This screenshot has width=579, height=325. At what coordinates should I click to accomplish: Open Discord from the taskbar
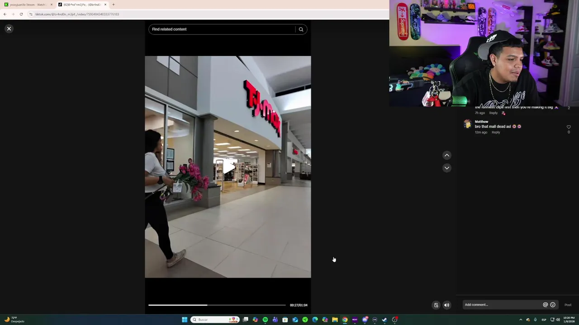point(365,320)
